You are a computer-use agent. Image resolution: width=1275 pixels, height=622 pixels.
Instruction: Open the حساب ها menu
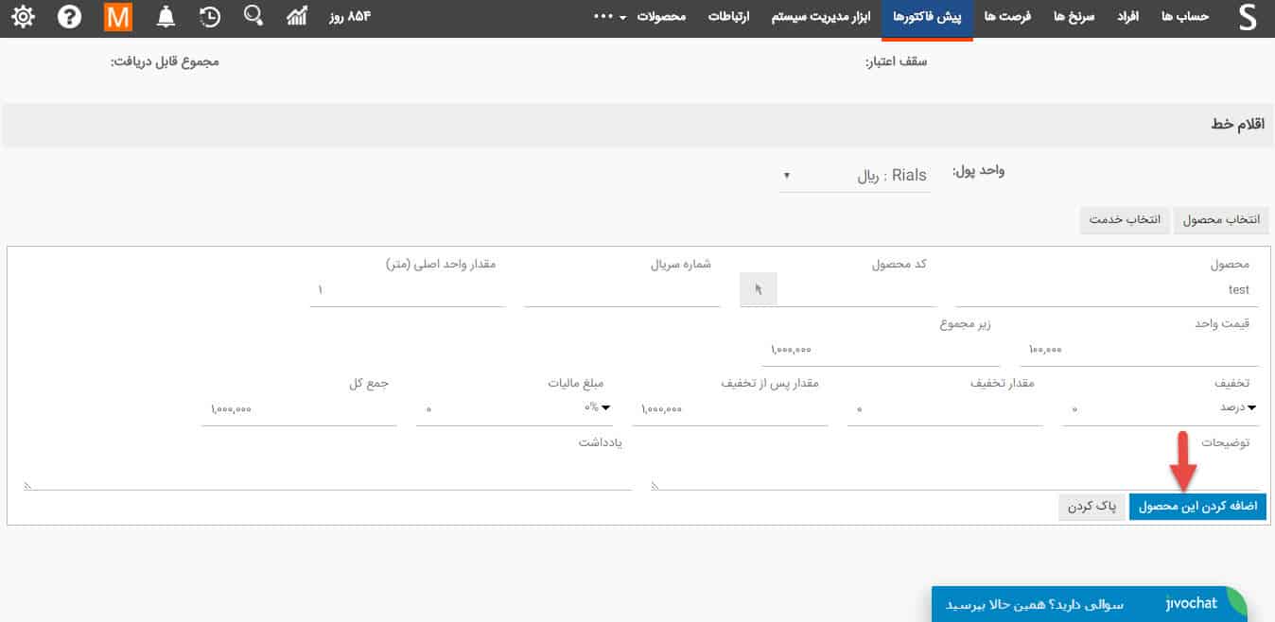pyautogui.click(x=1185, y=17)
